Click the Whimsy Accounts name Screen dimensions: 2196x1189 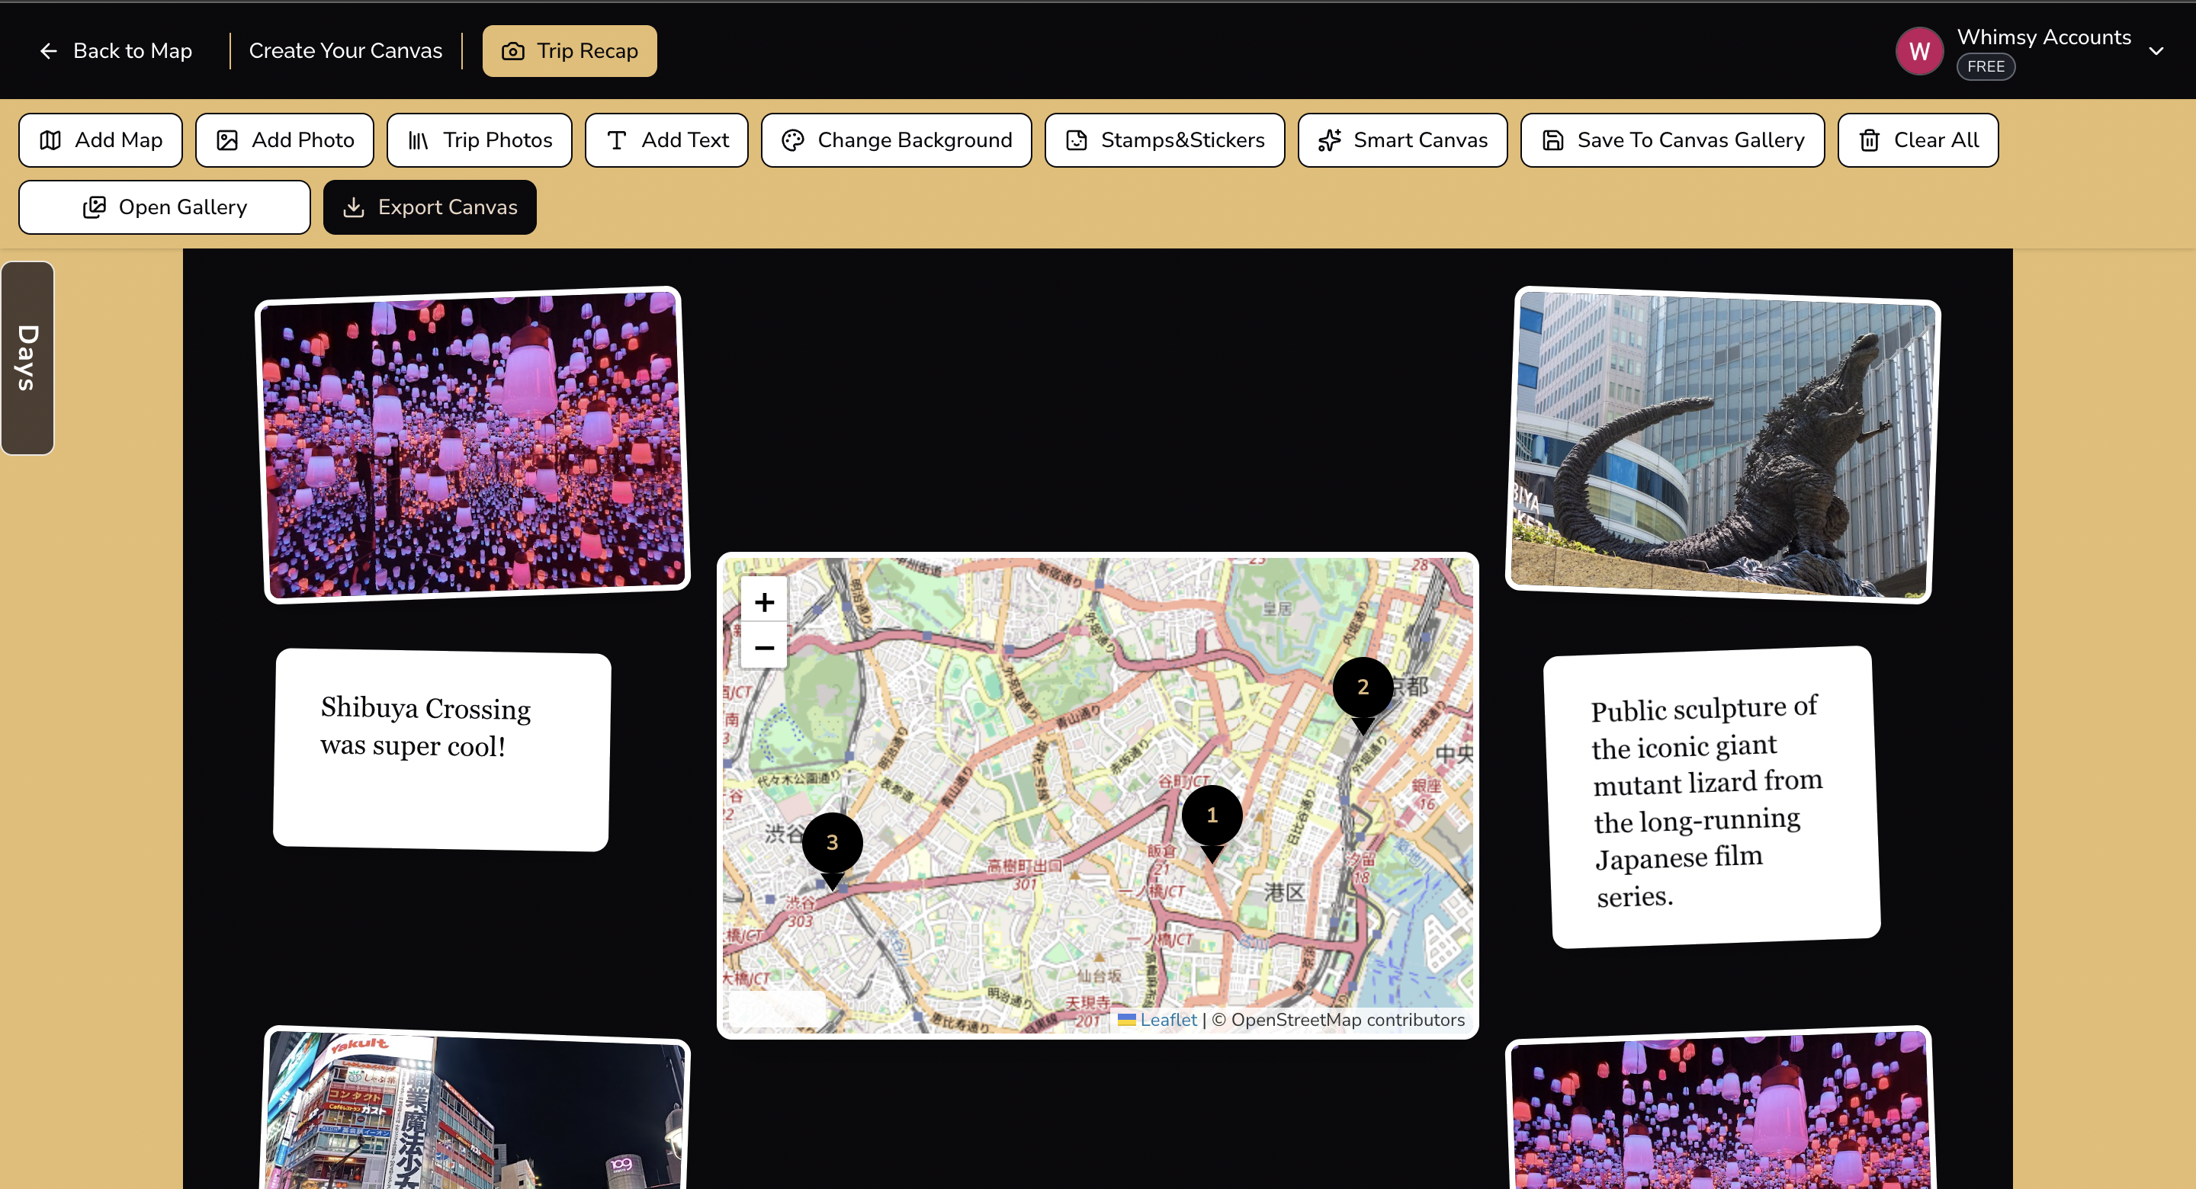(2043, 37)
